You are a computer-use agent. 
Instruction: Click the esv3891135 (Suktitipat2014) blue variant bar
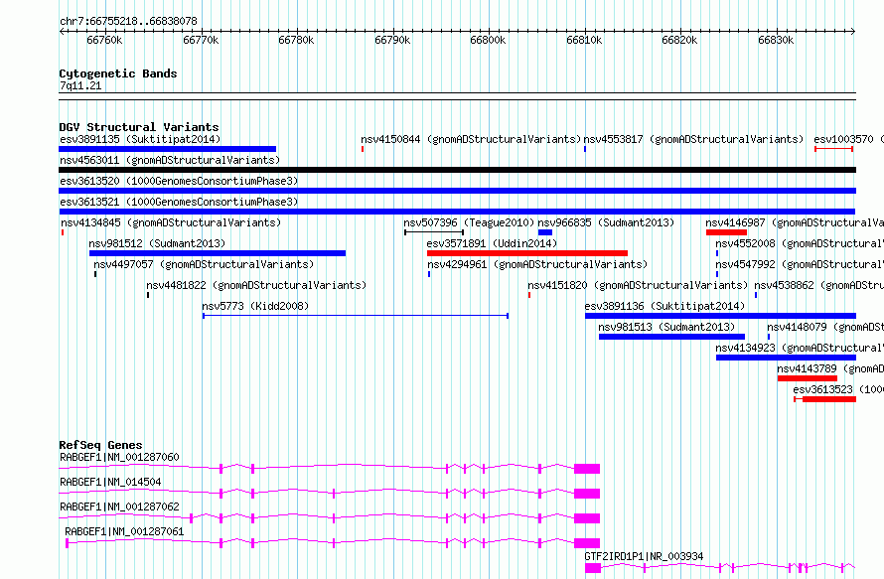coord(168,149)
